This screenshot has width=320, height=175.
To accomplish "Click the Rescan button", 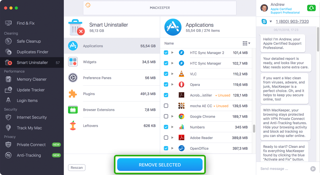I will (x=77, y=168).
